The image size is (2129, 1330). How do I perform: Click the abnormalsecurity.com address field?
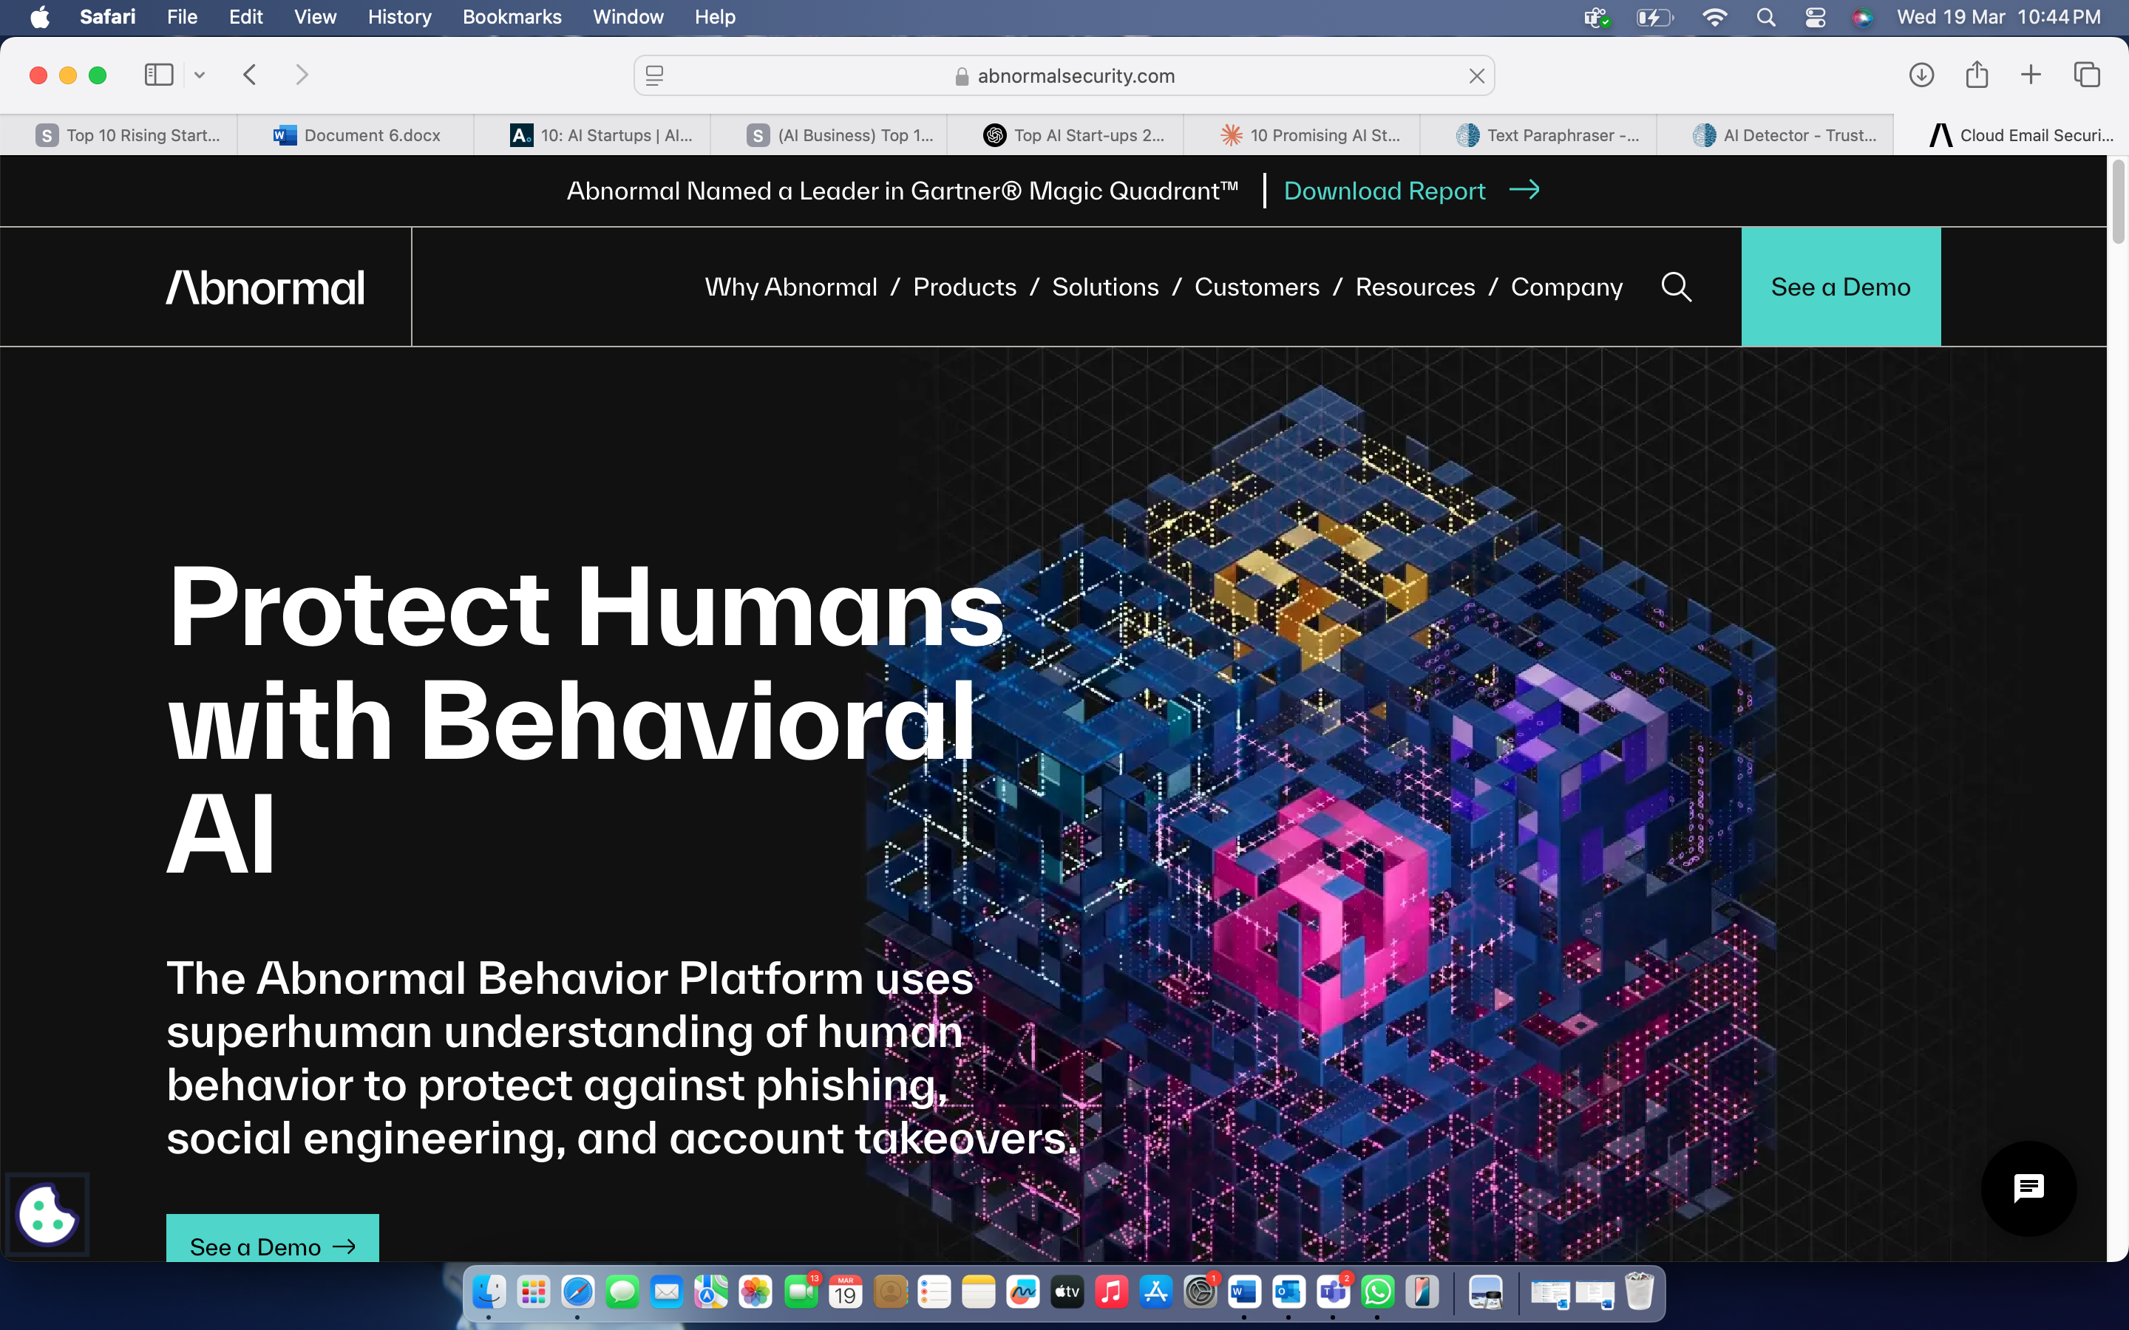tap(1064, 75)
